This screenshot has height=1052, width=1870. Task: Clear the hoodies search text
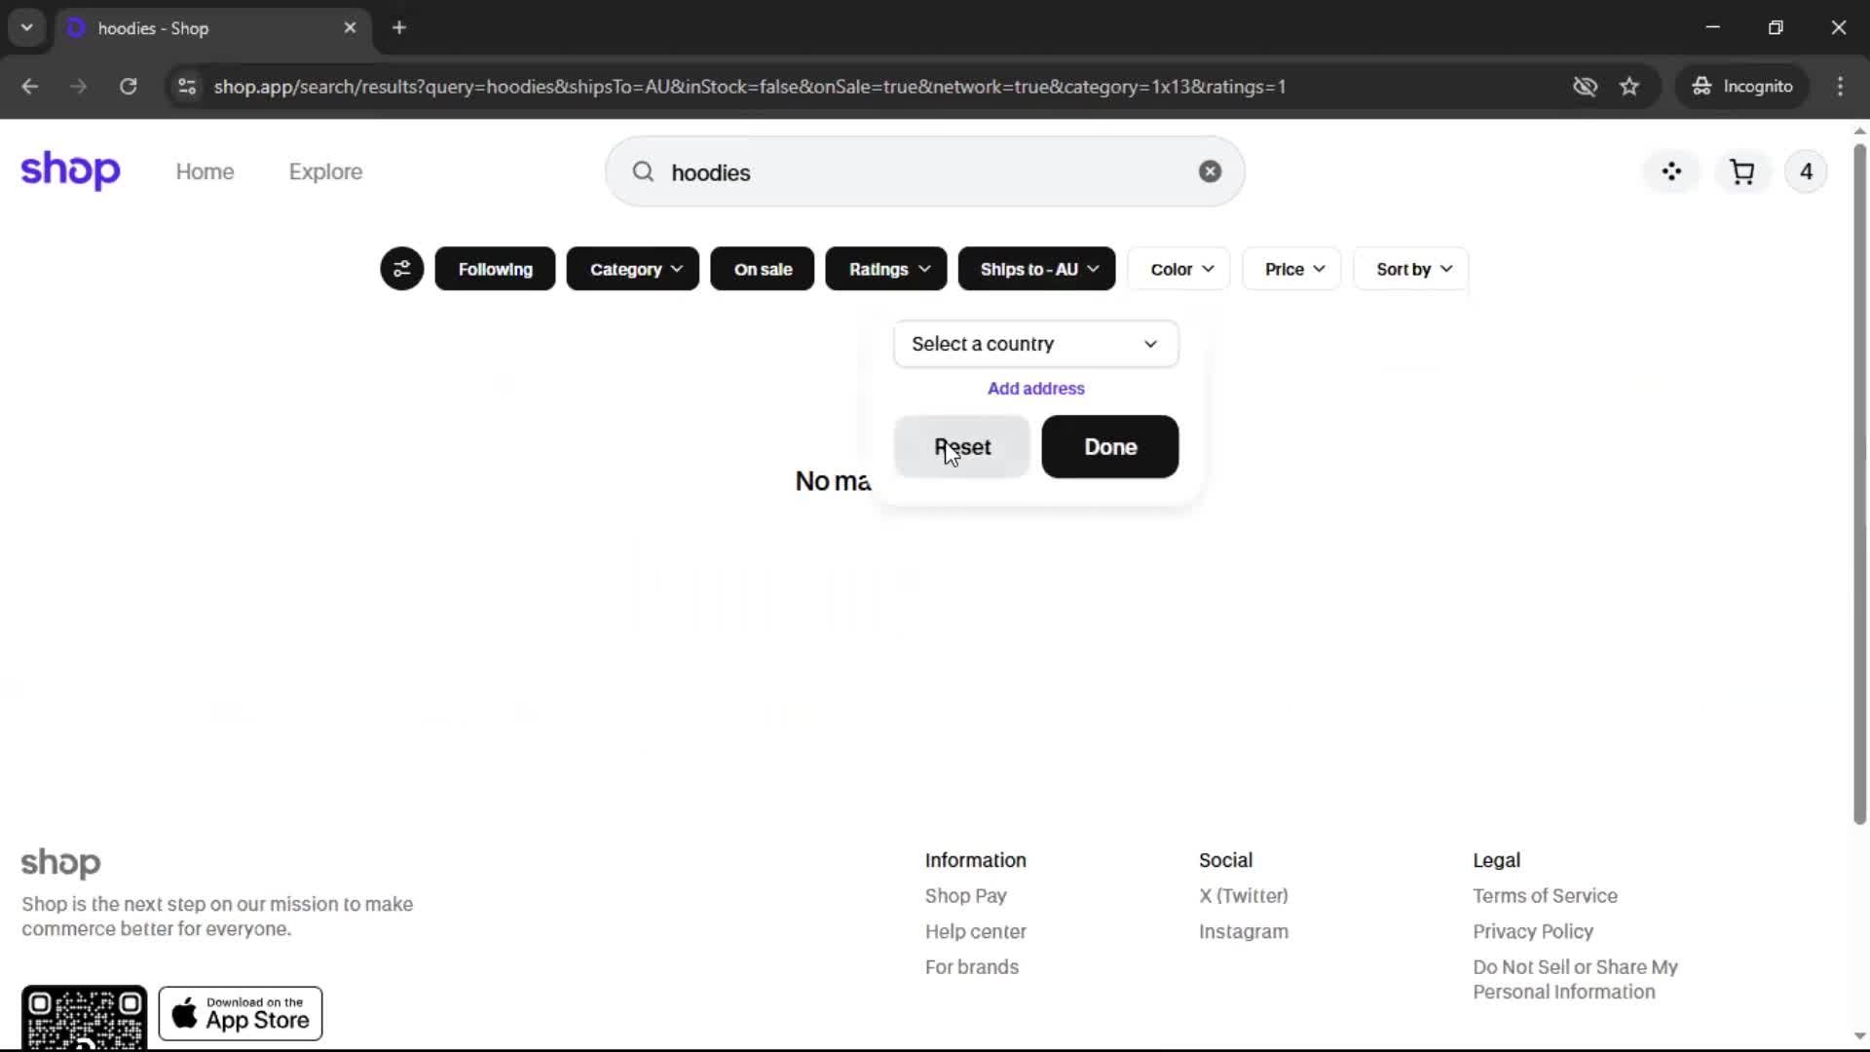(1210, 171)
